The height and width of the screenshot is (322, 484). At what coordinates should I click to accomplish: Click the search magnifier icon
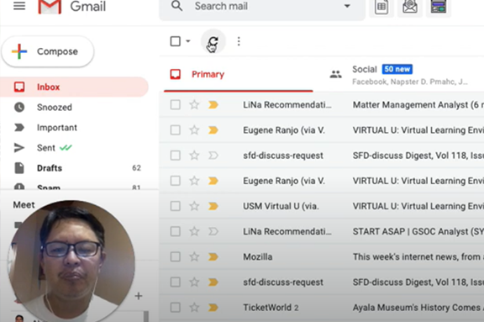point(176,6)
